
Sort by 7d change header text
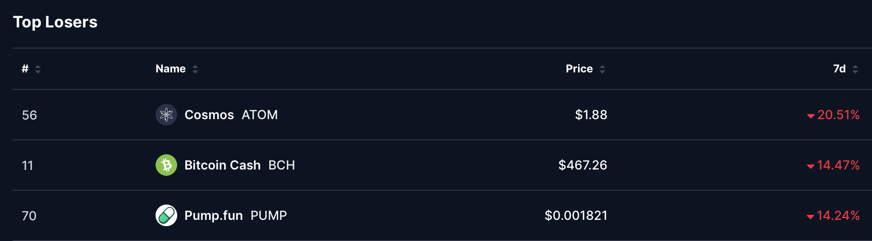click(839, 69)
